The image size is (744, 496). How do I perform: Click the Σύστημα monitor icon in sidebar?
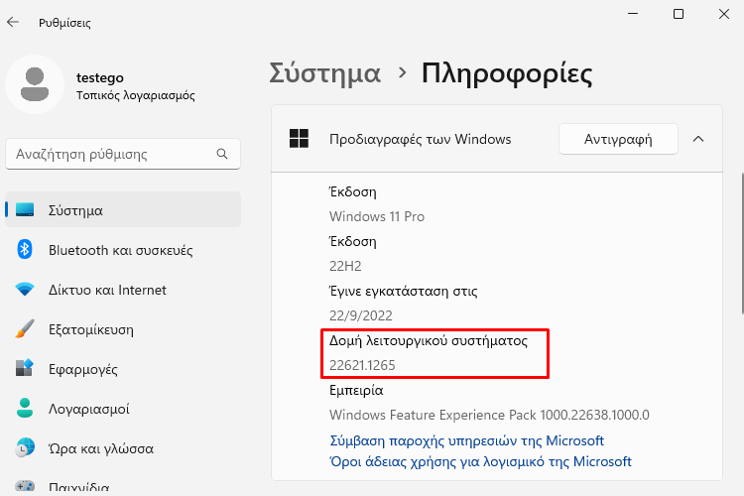[x=25, y=209]
